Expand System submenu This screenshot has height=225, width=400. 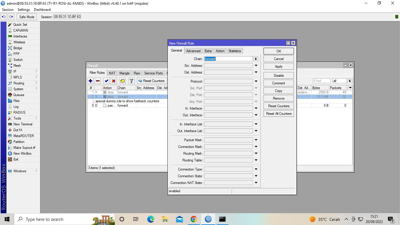37,89
